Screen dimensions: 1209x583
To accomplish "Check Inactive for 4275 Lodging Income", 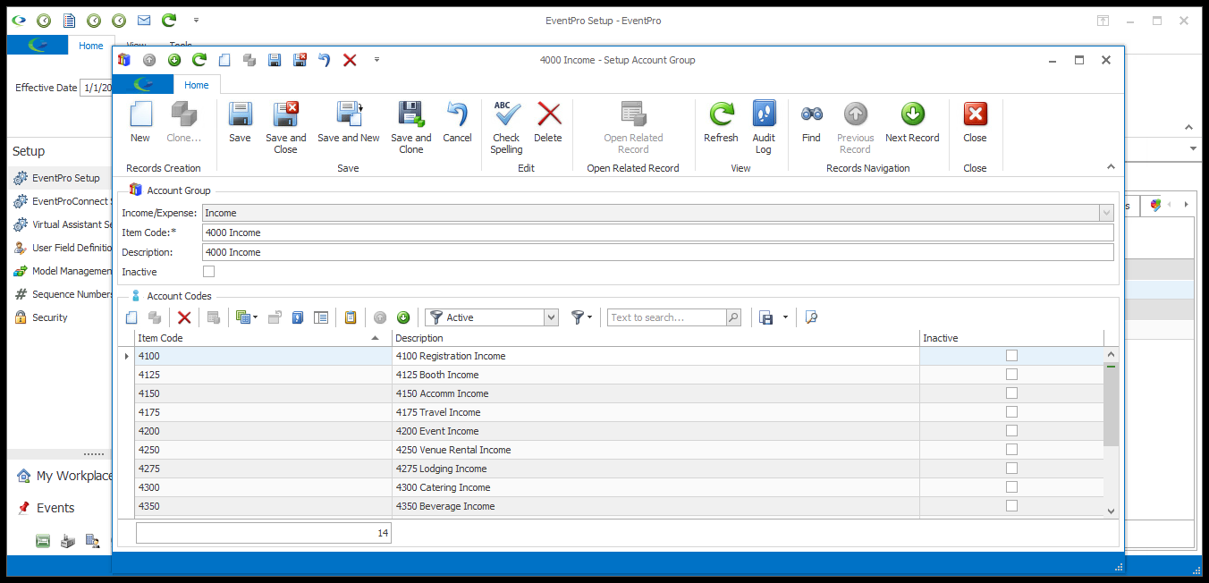I will click(x=1011, y=469).
